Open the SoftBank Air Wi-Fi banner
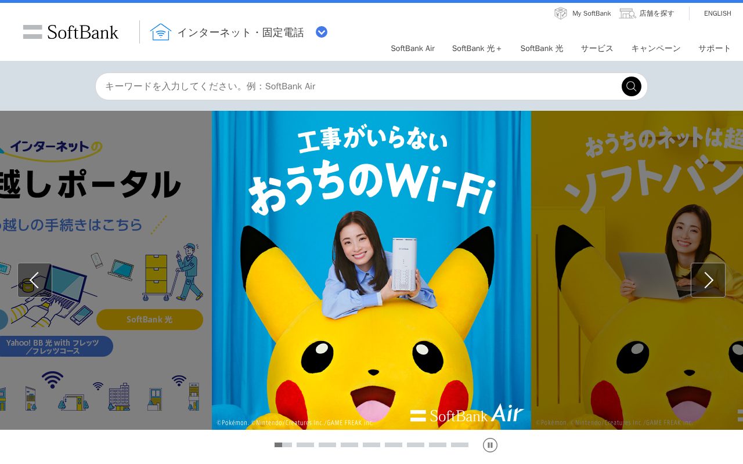The width and height of the screenshot is (743, 464). pos(371,270)
